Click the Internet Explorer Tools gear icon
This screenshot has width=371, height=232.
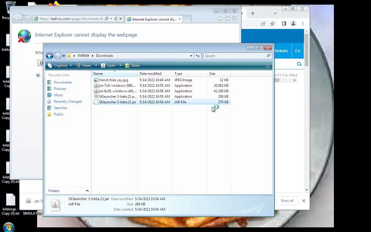pyautogui.click(x=234, y=19)
